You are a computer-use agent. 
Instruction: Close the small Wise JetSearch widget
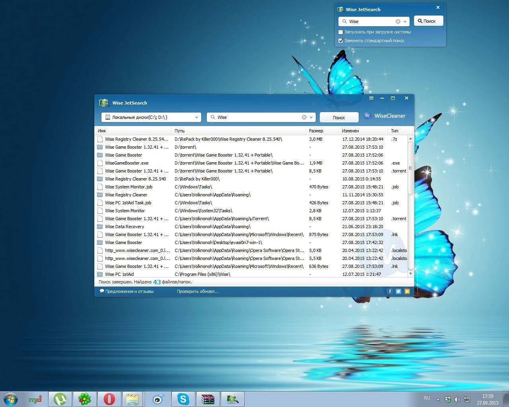[x=438, y=7]
